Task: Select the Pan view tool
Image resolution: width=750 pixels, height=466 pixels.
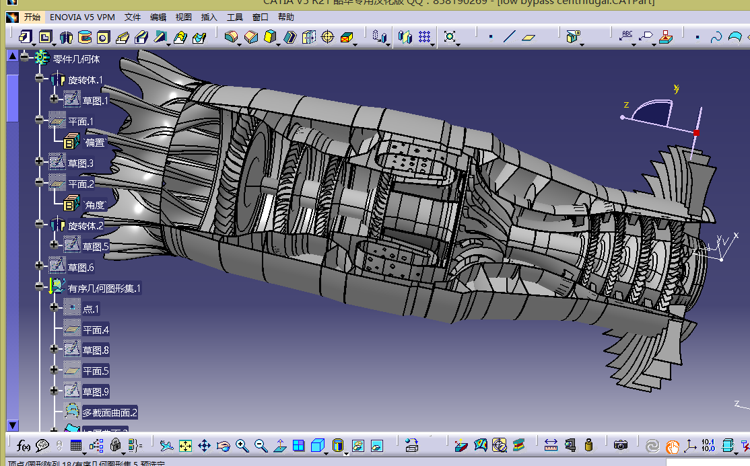Action: [204, 445]
